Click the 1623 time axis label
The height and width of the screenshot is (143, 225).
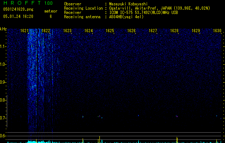coord(67,31)
